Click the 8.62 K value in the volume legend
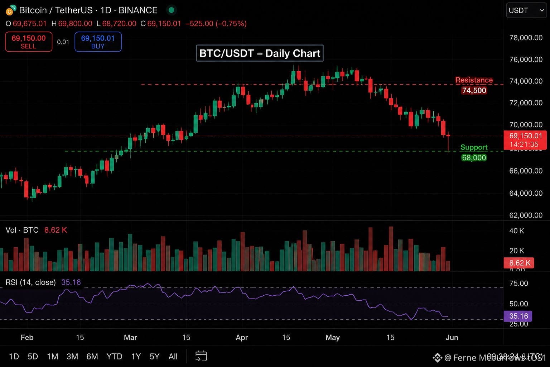 click(x=56, y=230)
